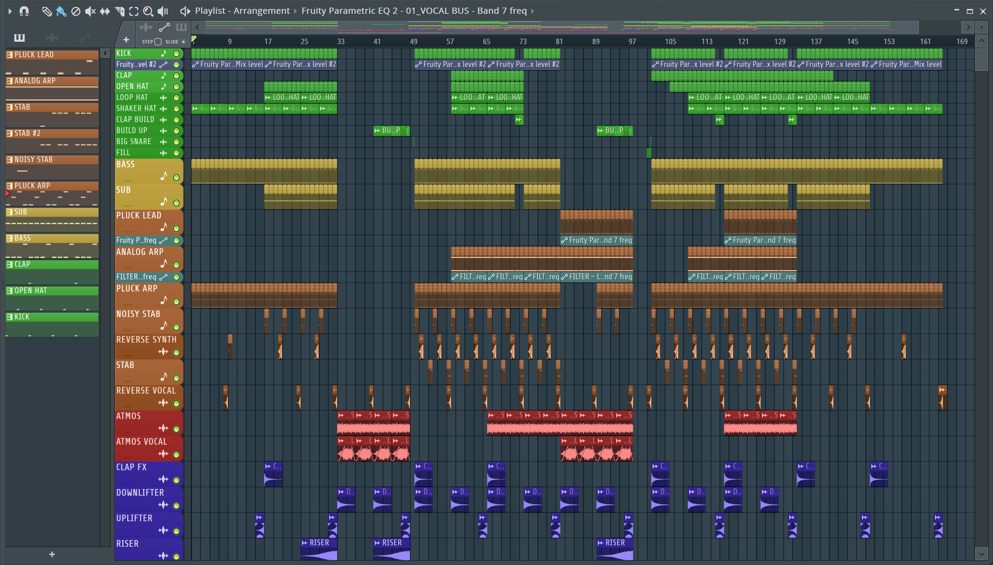Toggle the SLIDE mode switch

pyautogui.click(x=183, y=41)
